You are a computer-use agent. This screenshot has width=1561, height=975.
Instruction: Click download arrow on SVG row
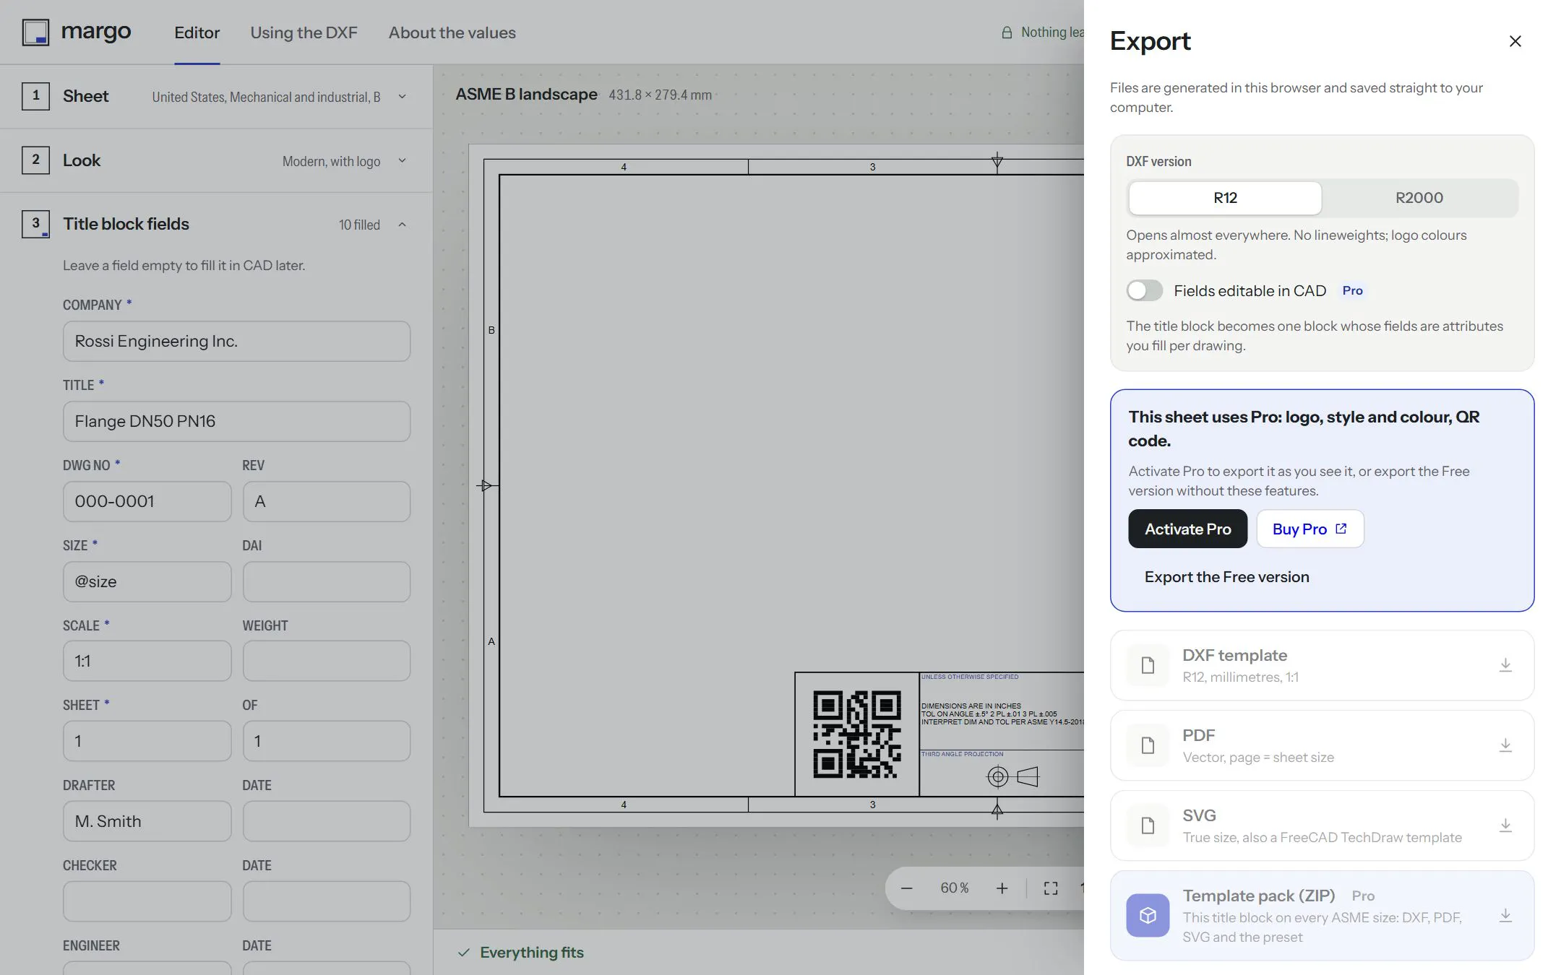click(x=1505, y=825)
